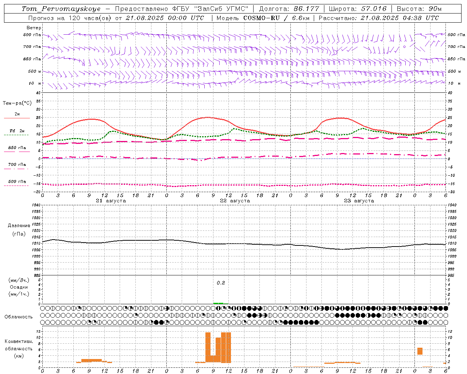This screenshot has height=374, width=467.
Task: Click left wind level label "700 гПа"
Action: 32,47
